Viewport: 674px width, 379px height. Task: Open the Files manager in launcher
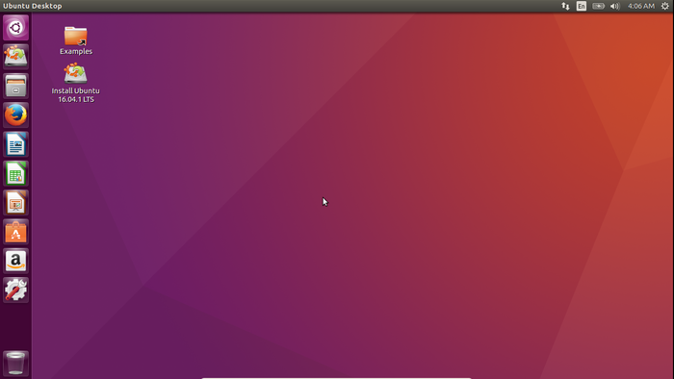point(16,86)
